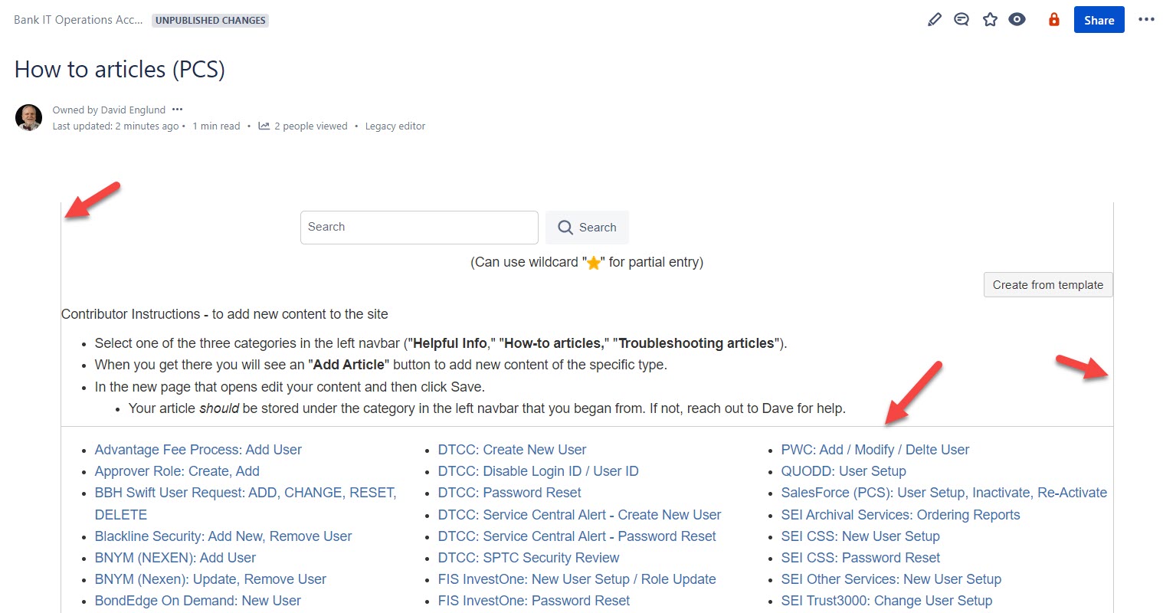The height and width of the screenshot is (613, 1163).
Task: Open page restrictions via red lock icon
Action: coord(1054,20)
